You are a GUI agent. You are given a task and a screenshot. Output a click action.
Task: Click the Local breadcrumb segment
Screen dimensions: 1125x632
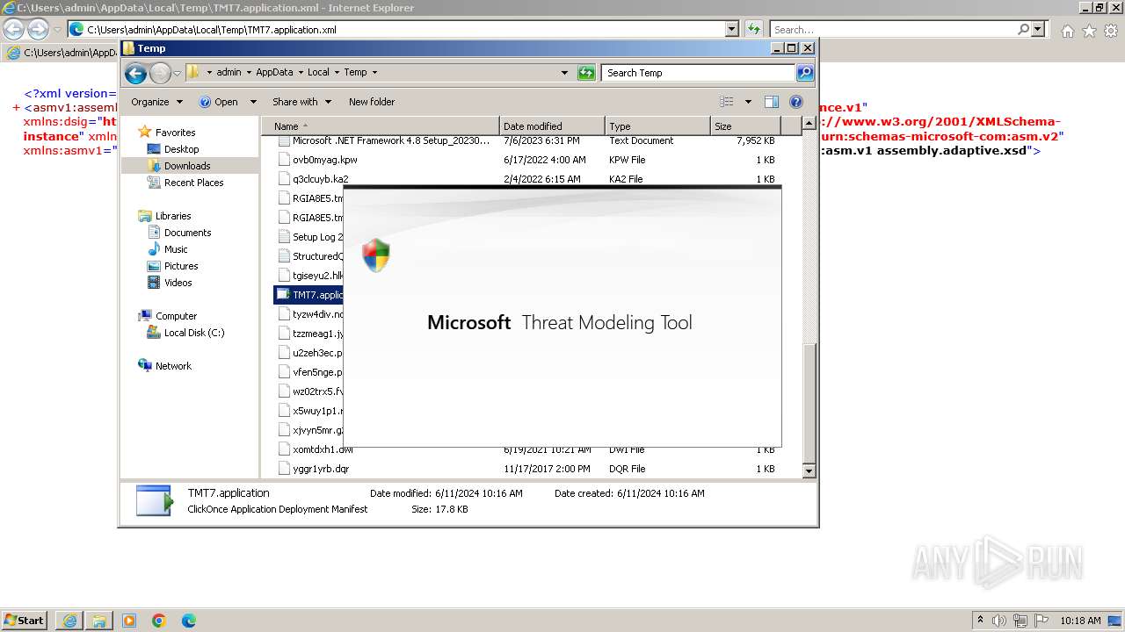318,73
